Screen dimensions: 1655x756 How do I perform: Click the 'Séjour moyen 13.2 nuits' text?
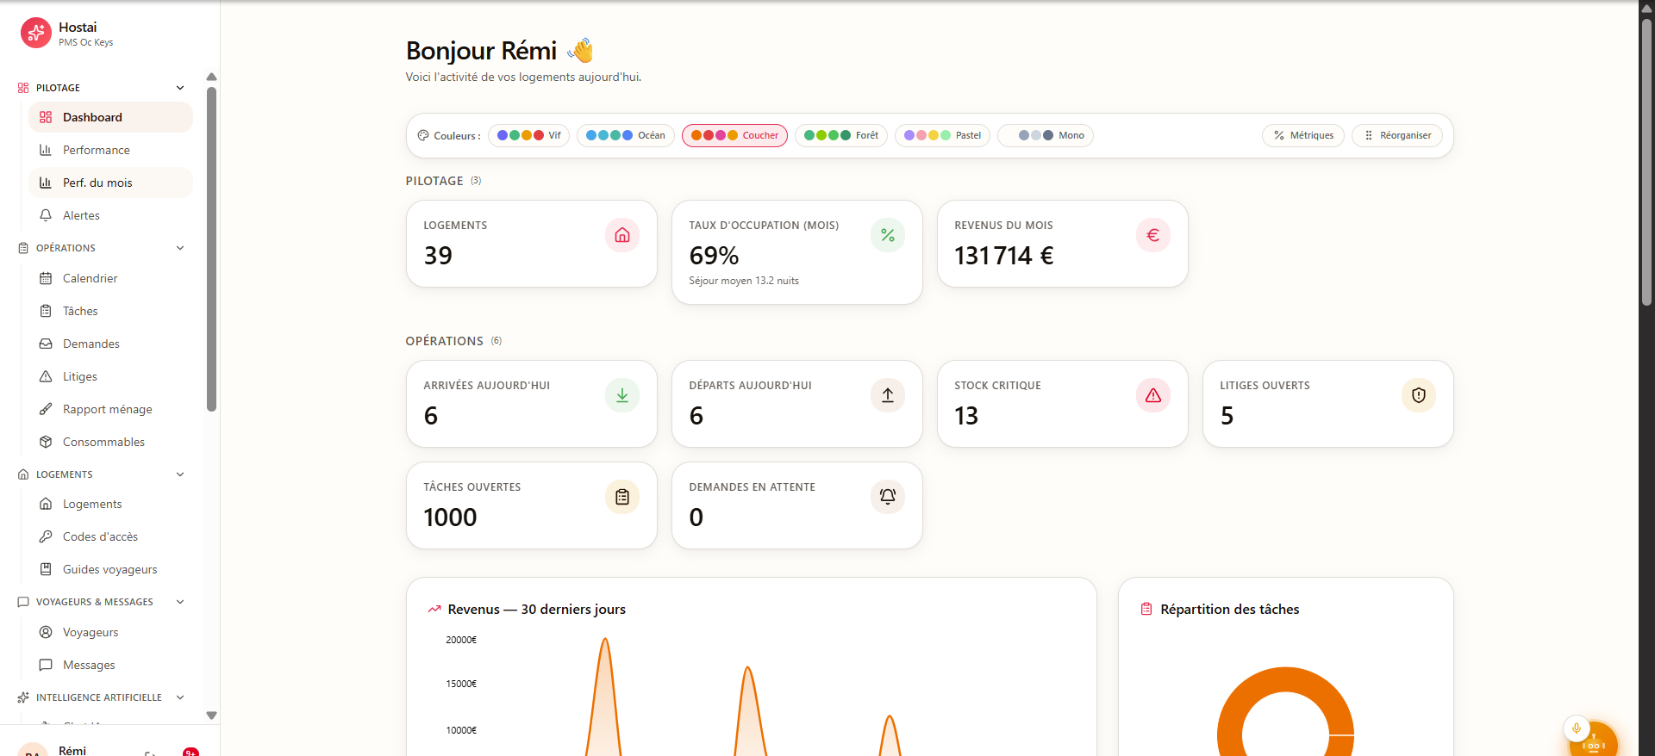click(x=744, y=281)
